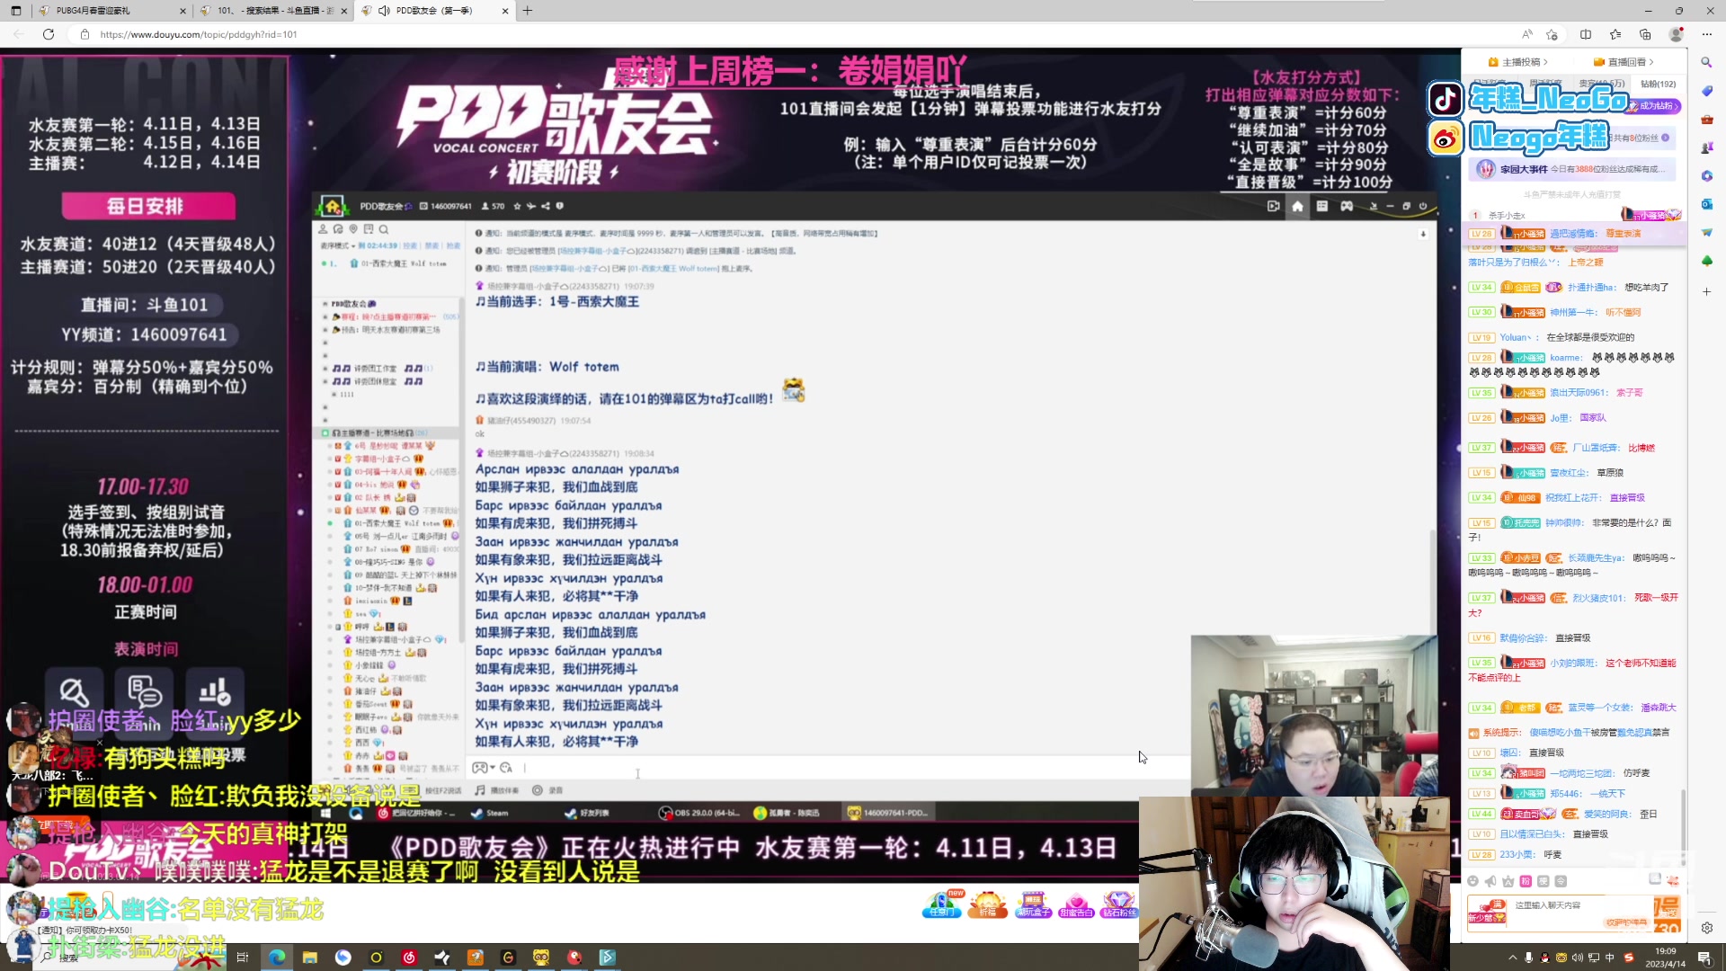Select the 钻粉(192) ranking tab

(1659, 84)
